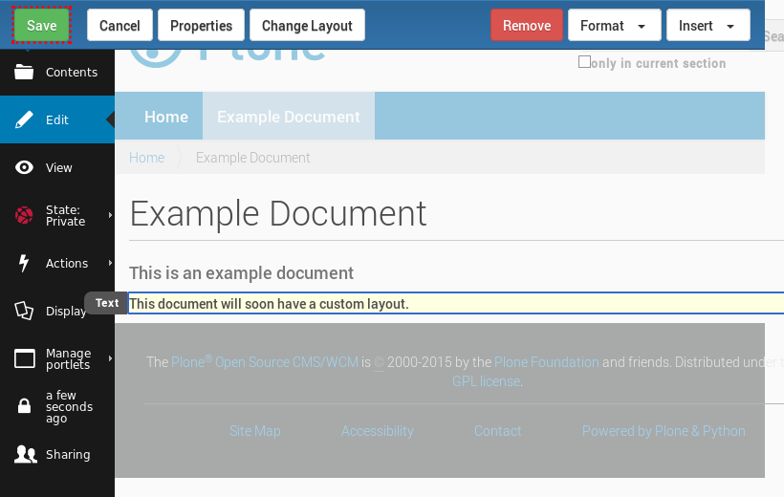Click the Change Layout button
This screenshot has width=784, height=497.
pyautogui.click(x=307, y=26)
